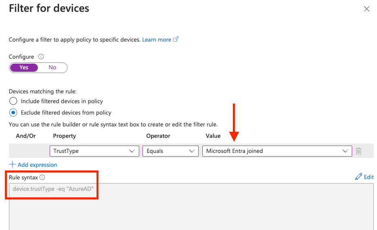Select Include filtered devices in policy
This screenshot has width=377, height=230.
point(13,101)
